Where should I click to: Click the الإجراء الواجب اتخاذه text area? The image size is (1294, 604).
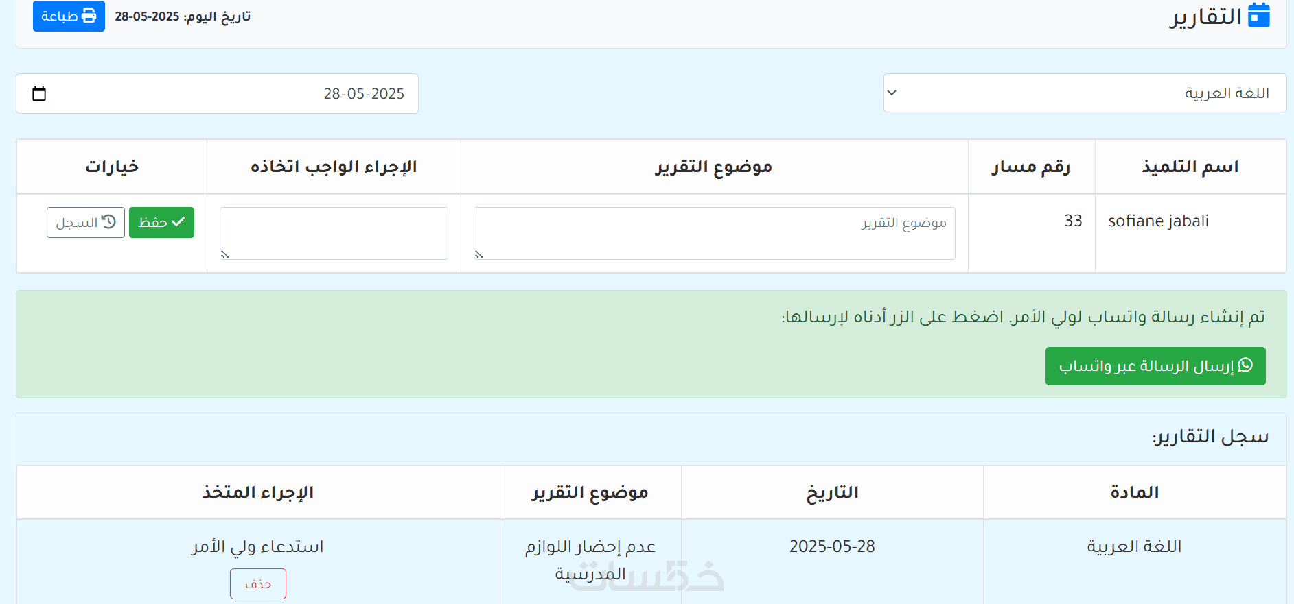tap(334, 233)
